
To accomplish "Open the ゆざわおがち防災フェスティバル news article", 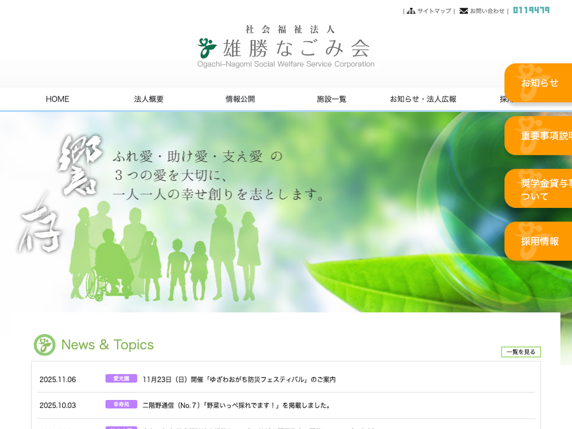I will (239, 379).
